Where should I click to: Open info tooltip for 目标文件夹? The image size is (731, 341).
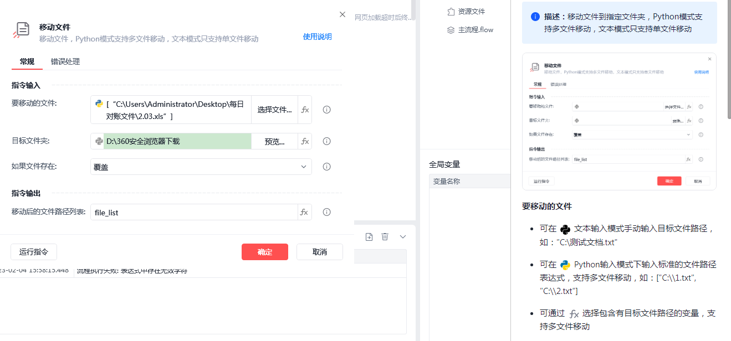point(327,141)
